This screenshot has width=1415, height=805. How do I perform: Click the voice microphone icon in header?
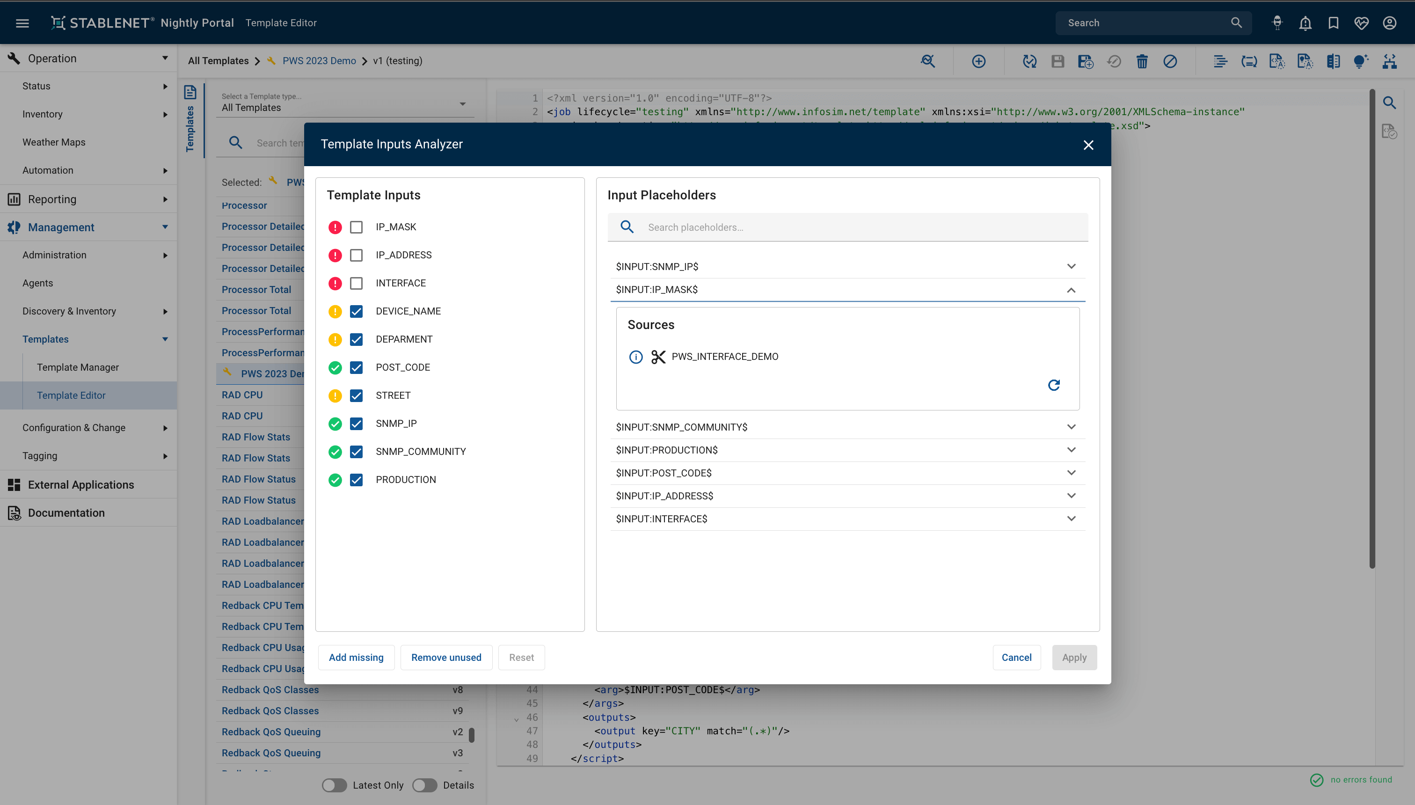[1277, 22]
